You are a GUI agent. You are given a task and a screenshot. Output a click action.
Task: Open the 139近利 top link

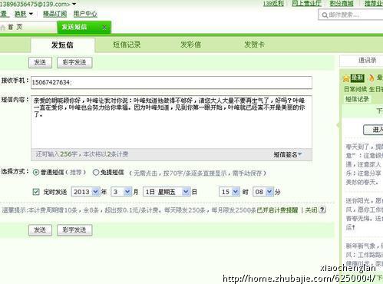tap(273, 3)
